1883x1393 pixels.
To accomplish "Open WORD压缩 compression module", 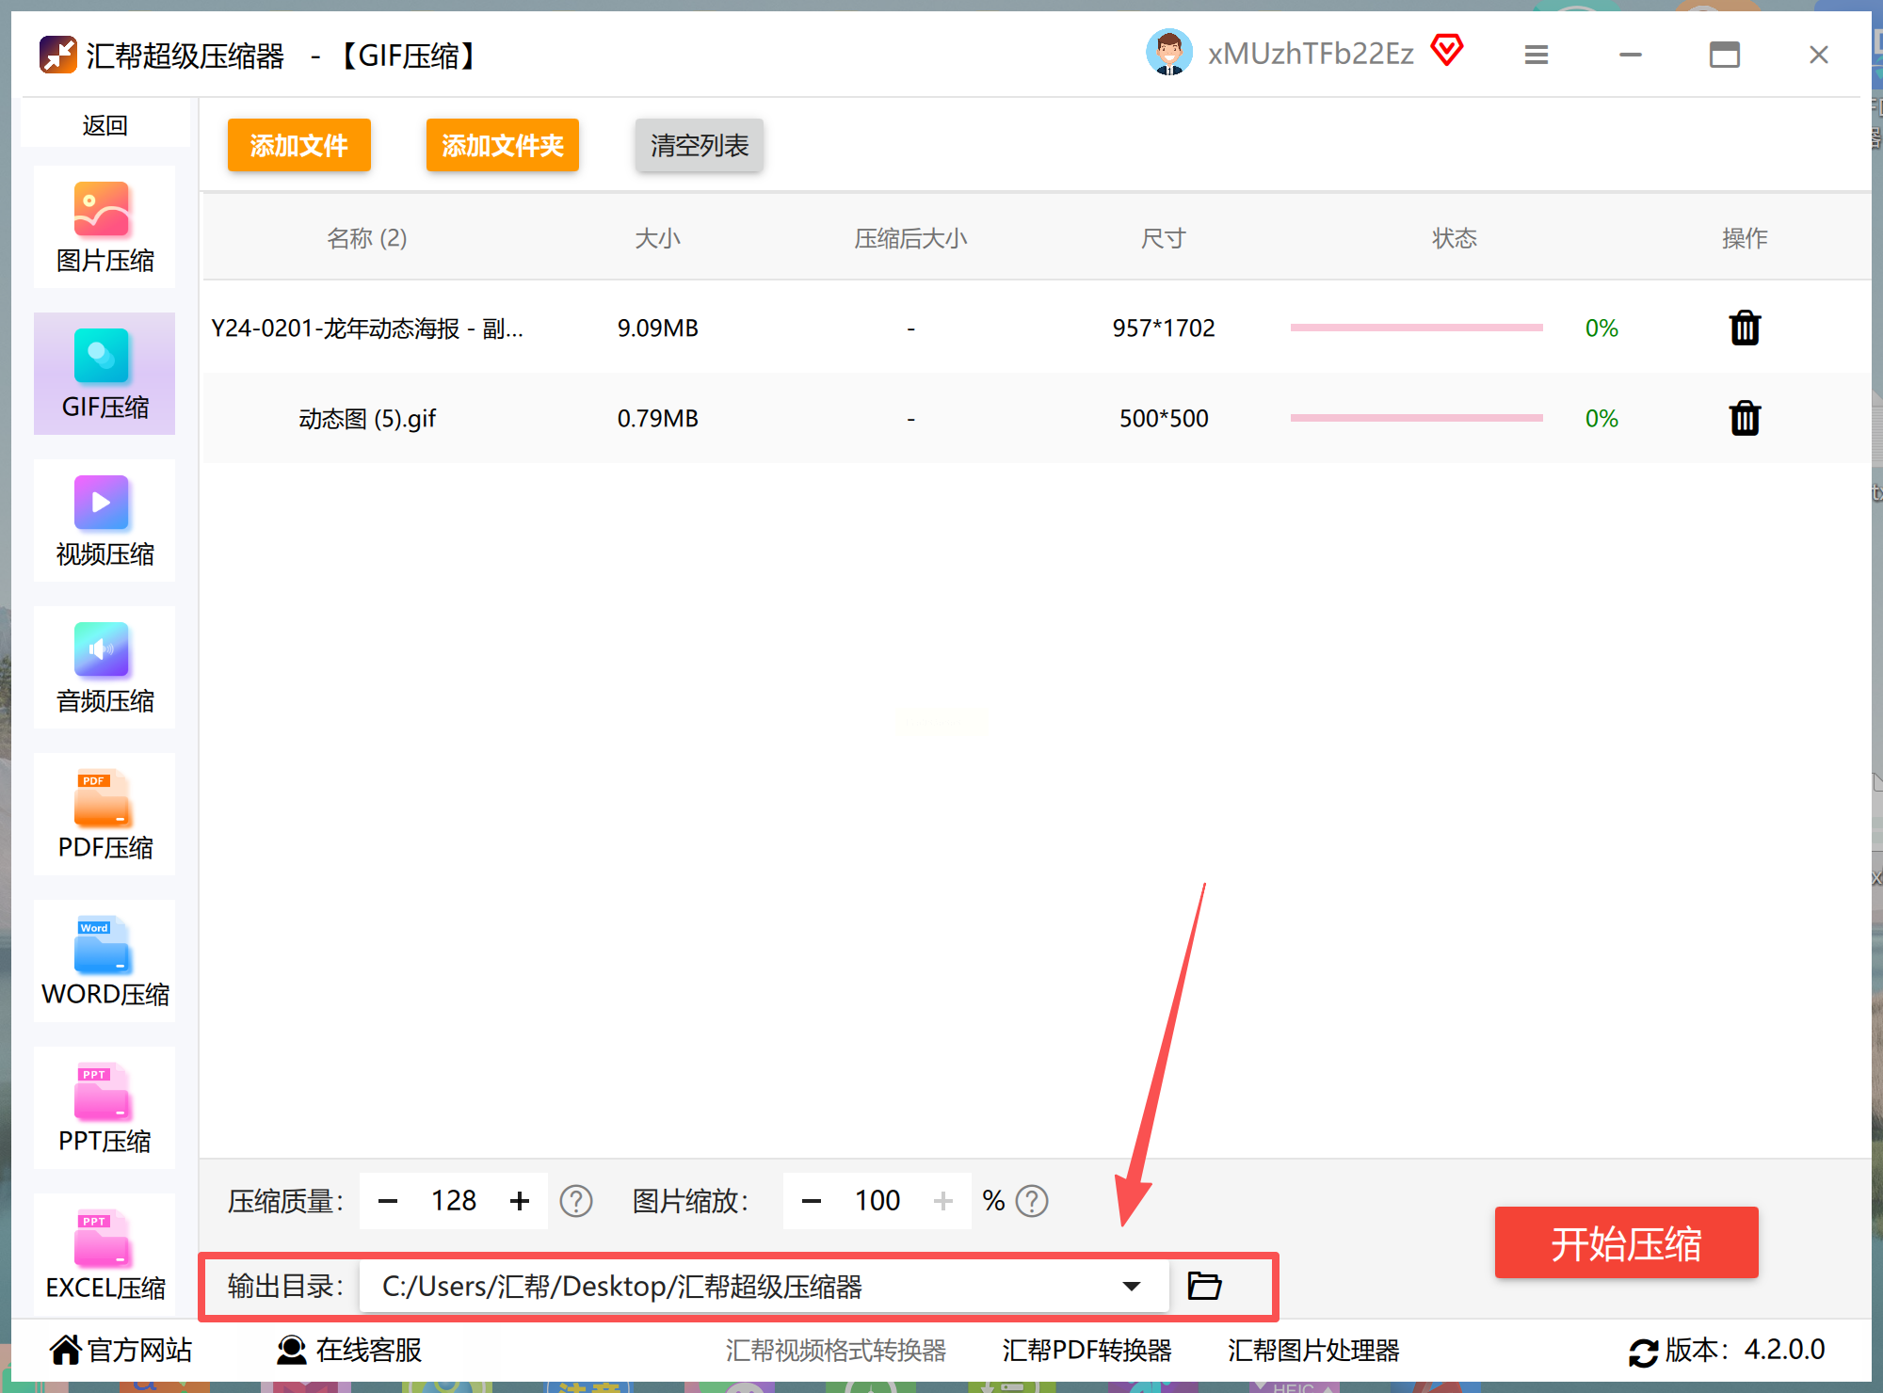I will tap(104, 961).
